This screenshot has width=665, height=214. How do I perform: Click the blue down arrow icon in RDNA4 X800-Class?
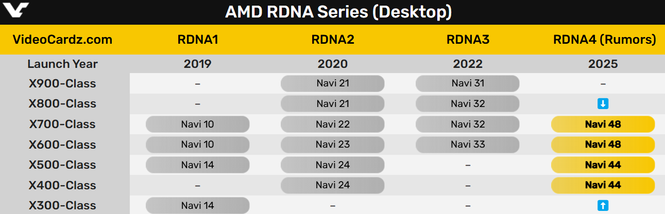[603, 104]
